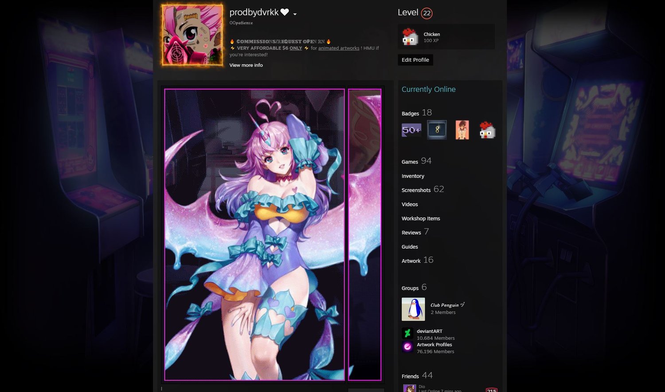Open the 50+ games owned badge

pyautogui.click(x=411, y=130)
